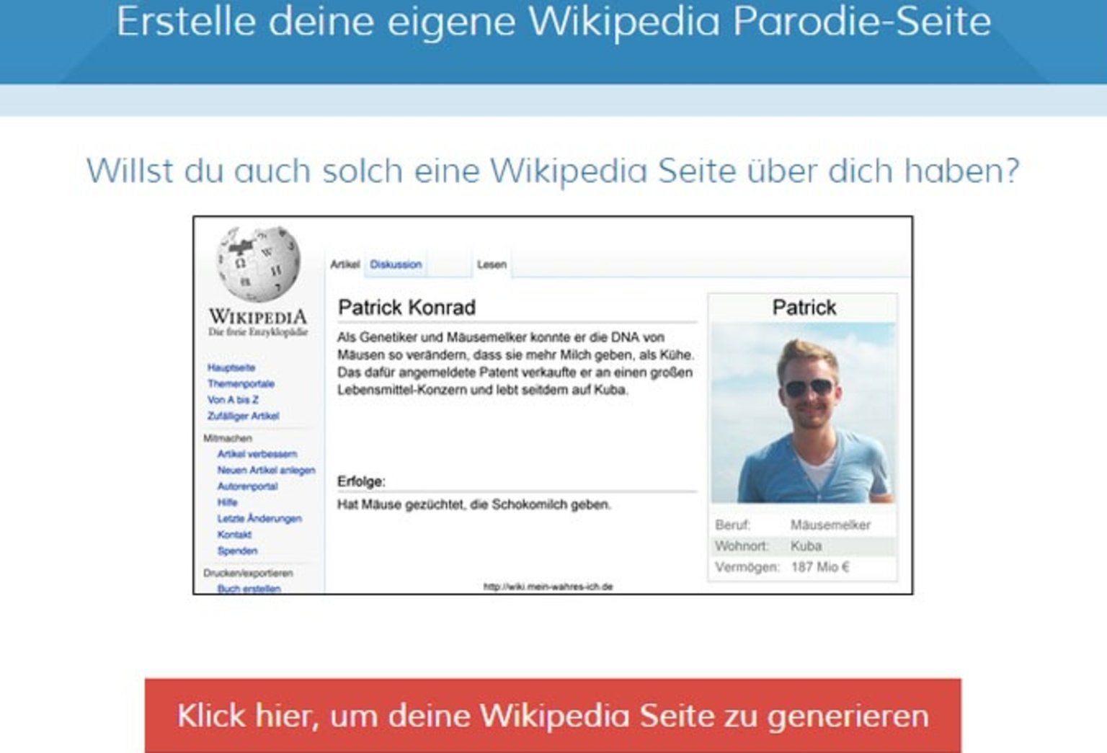The height and width of the screenshot is (753, 1107).
Task: Click 'Artikel verbessern' link
Action: tap(257, 454)
